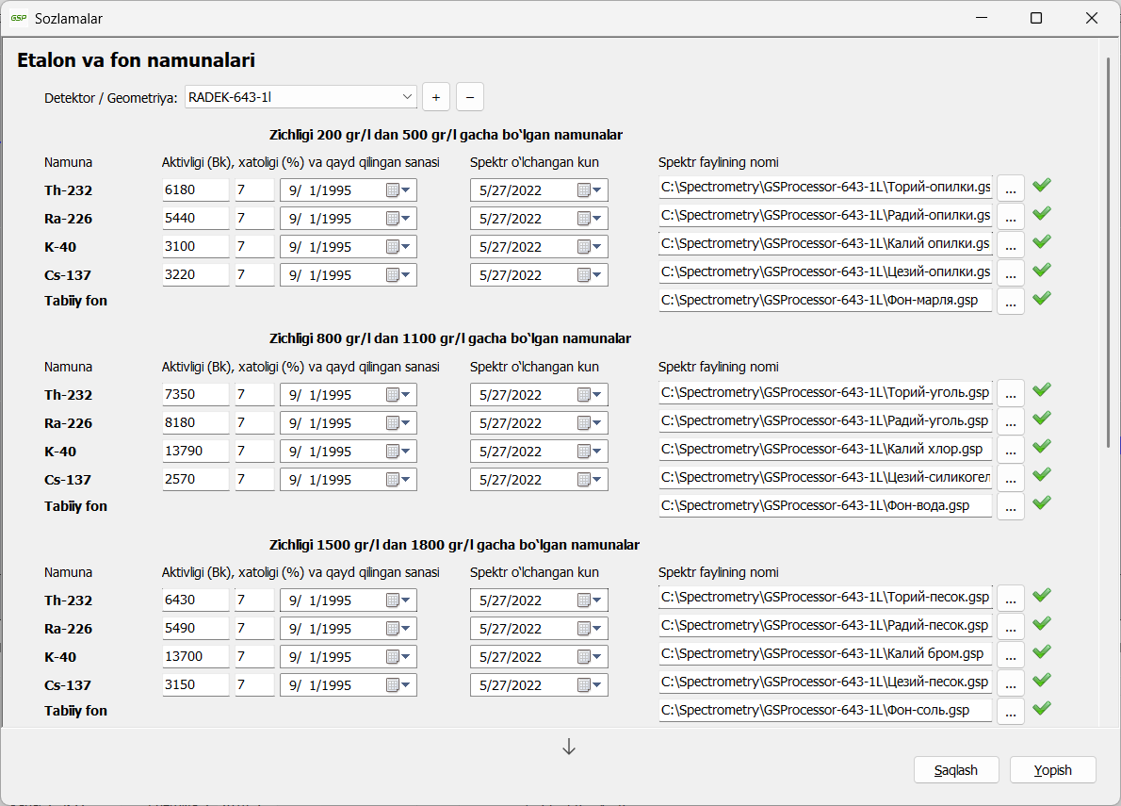Click the Торий-песок.gsp file path field
The height and width of the screenshot is (806, 1121).
tap(826, 597)
